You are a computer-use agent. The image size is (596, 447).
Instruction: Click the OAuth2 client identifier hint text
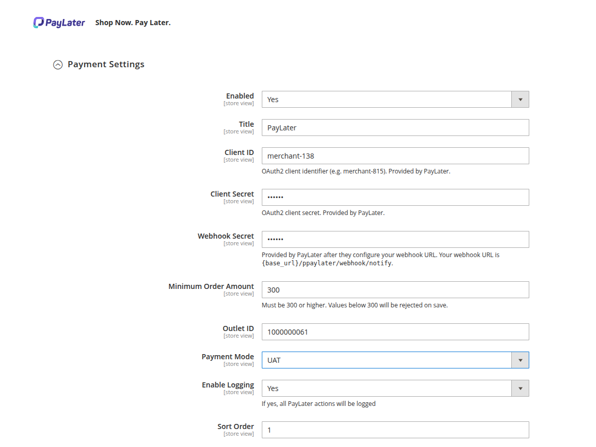point(356,171)
